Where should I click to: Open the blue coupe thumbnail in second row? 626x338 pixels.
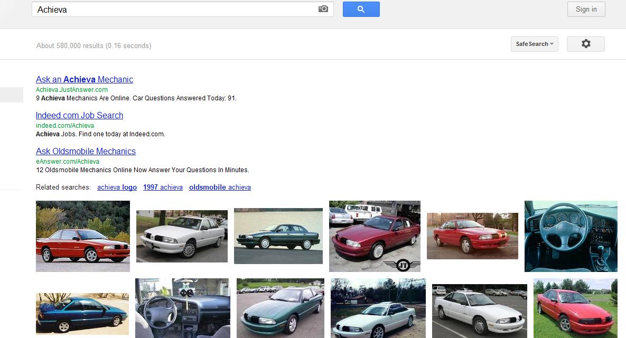tap(82, 314)
